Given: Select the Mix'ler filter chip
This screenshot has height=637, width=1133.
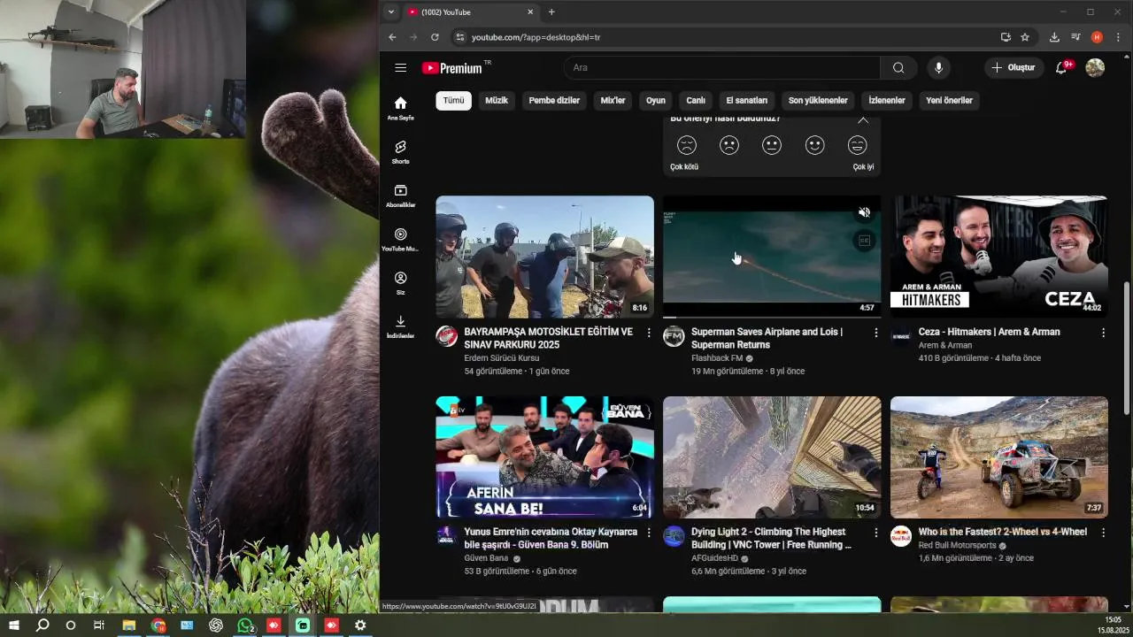Looking at the screenshot, I should point(613,100).
